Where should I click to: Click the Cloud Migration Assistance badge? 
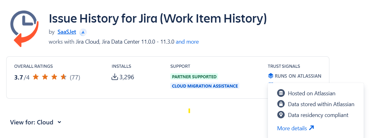205,86
